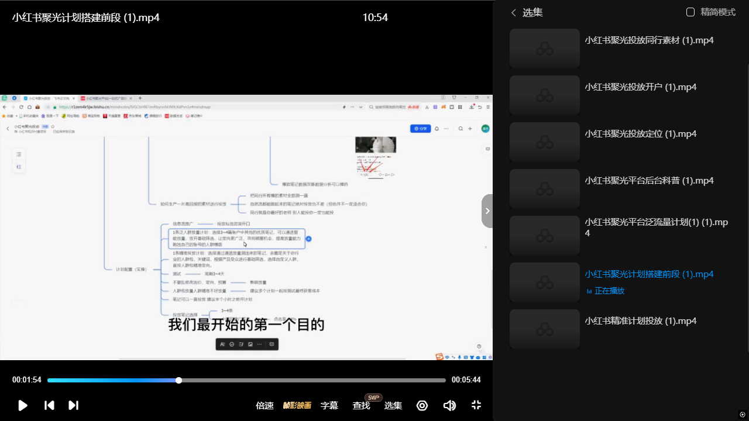Click the small icon at bottom-right corner
This screenshot has width=749, height=421.
(x=743, y=415)
